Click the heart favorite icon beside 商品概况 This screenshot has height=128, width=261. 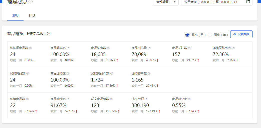pos(31,2)
